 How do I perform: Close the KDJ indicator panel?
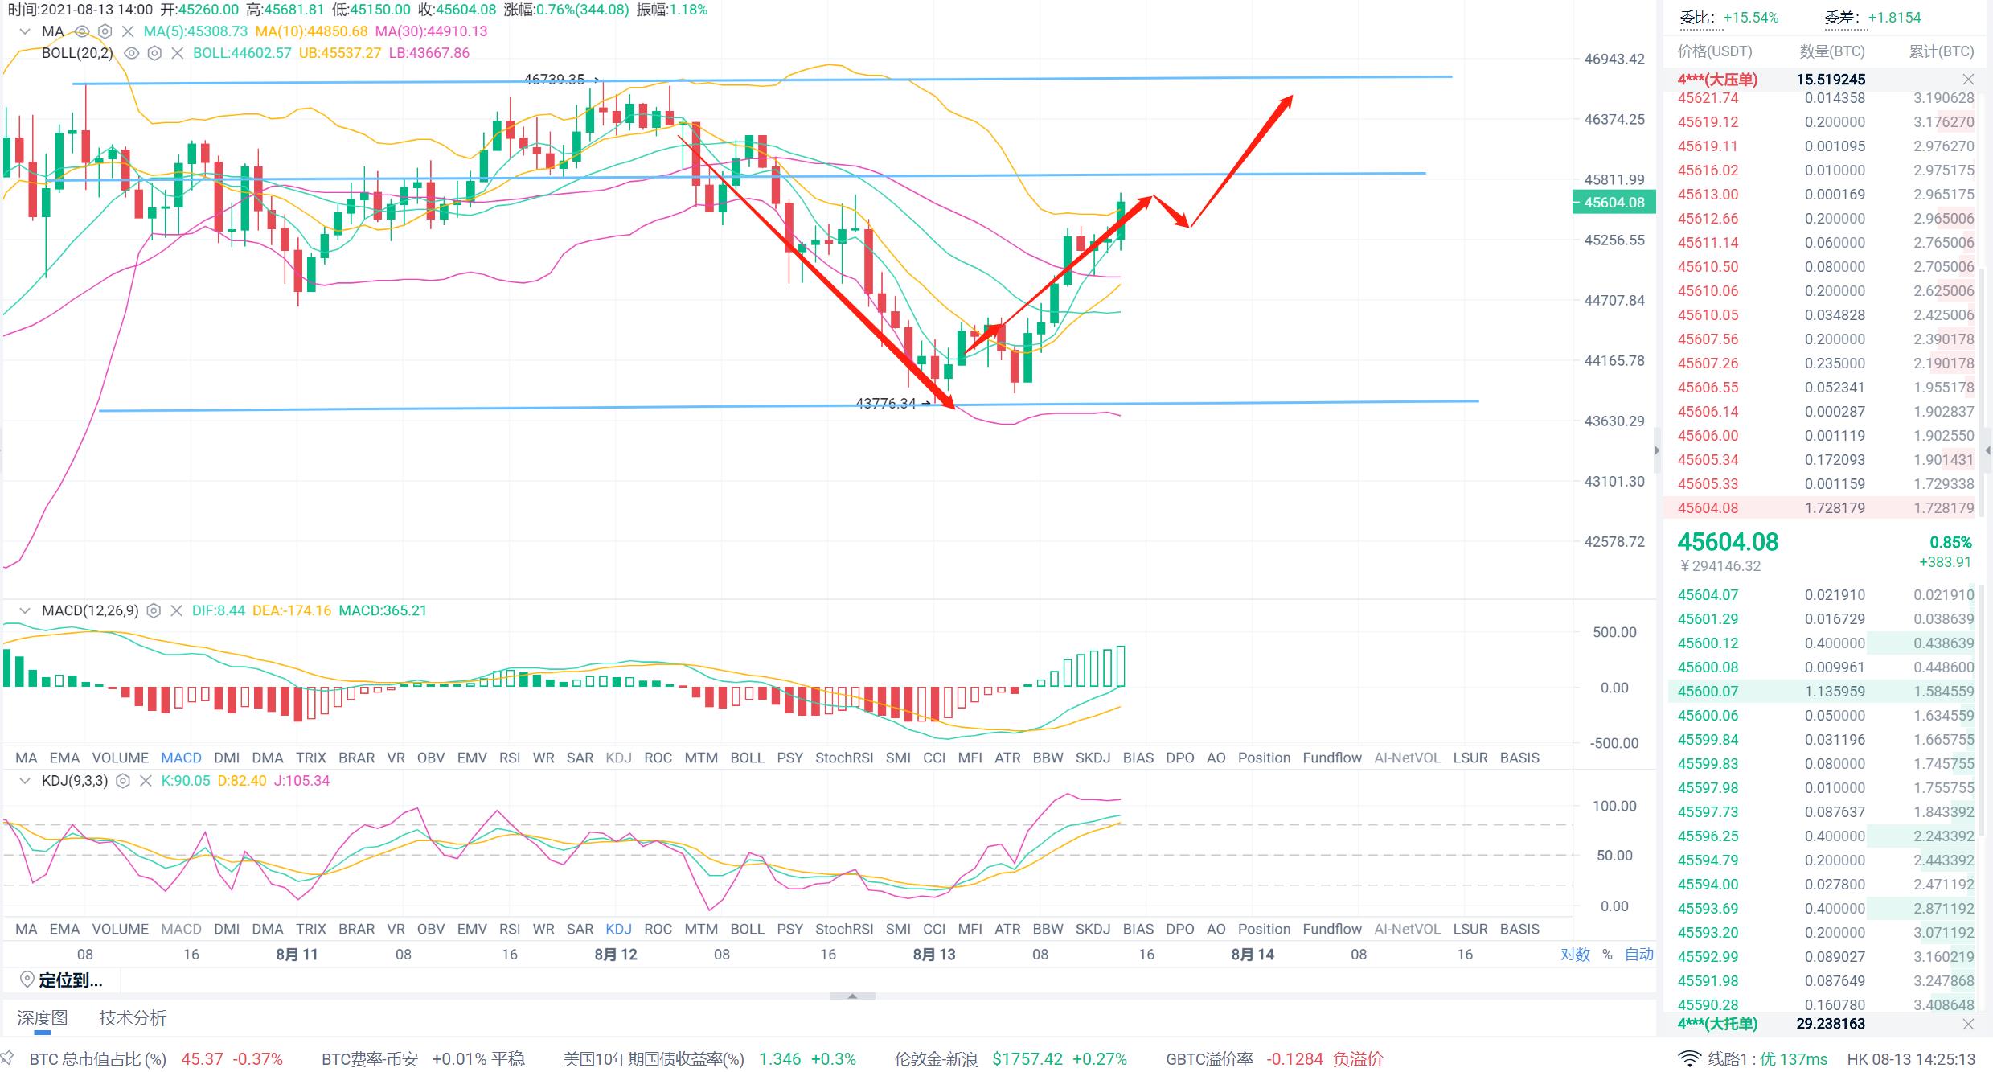coord(146,781)
